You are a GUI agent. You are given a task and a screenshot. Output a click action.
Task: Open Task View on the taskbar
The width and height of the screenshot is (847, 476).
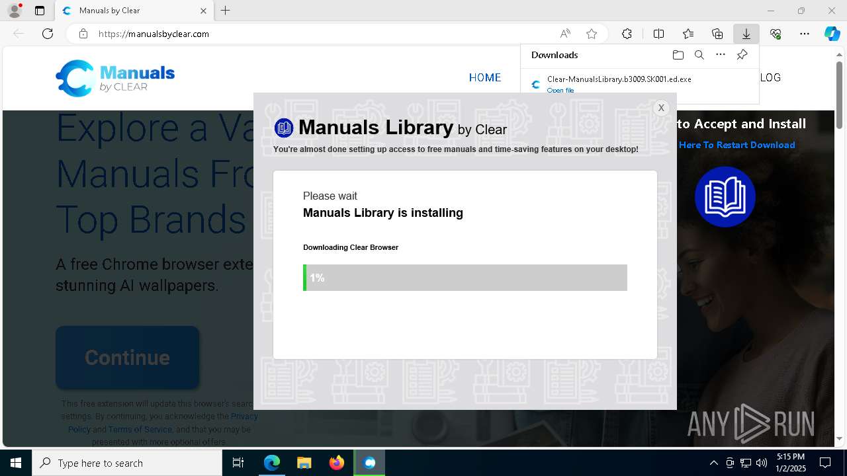(x=238, y=463)
